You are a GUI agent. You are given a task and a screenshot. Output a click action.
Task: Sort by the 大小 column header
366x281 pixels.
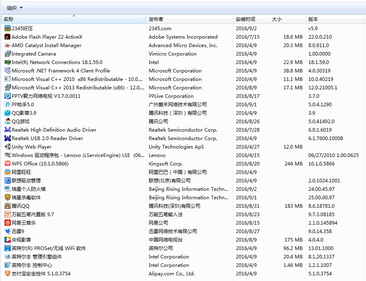(287, 19)
